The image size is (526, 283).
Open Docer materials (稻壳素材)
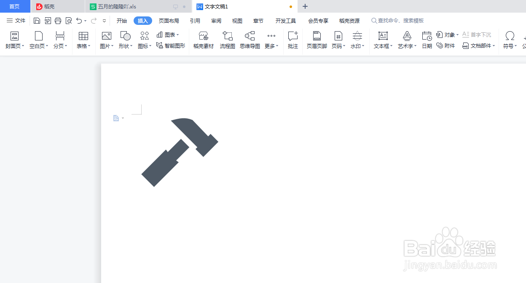(204, 40)
